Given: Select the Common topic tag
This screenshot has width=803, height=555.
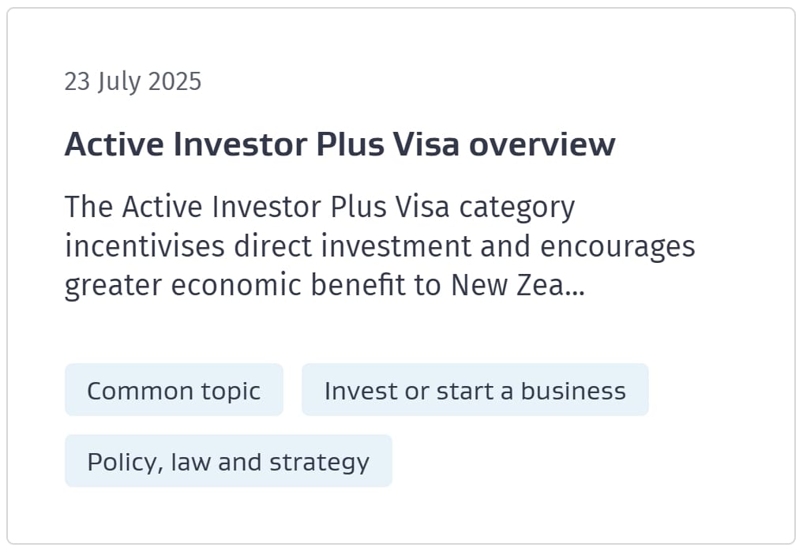Looking at the screenshot, I should 174,390.
